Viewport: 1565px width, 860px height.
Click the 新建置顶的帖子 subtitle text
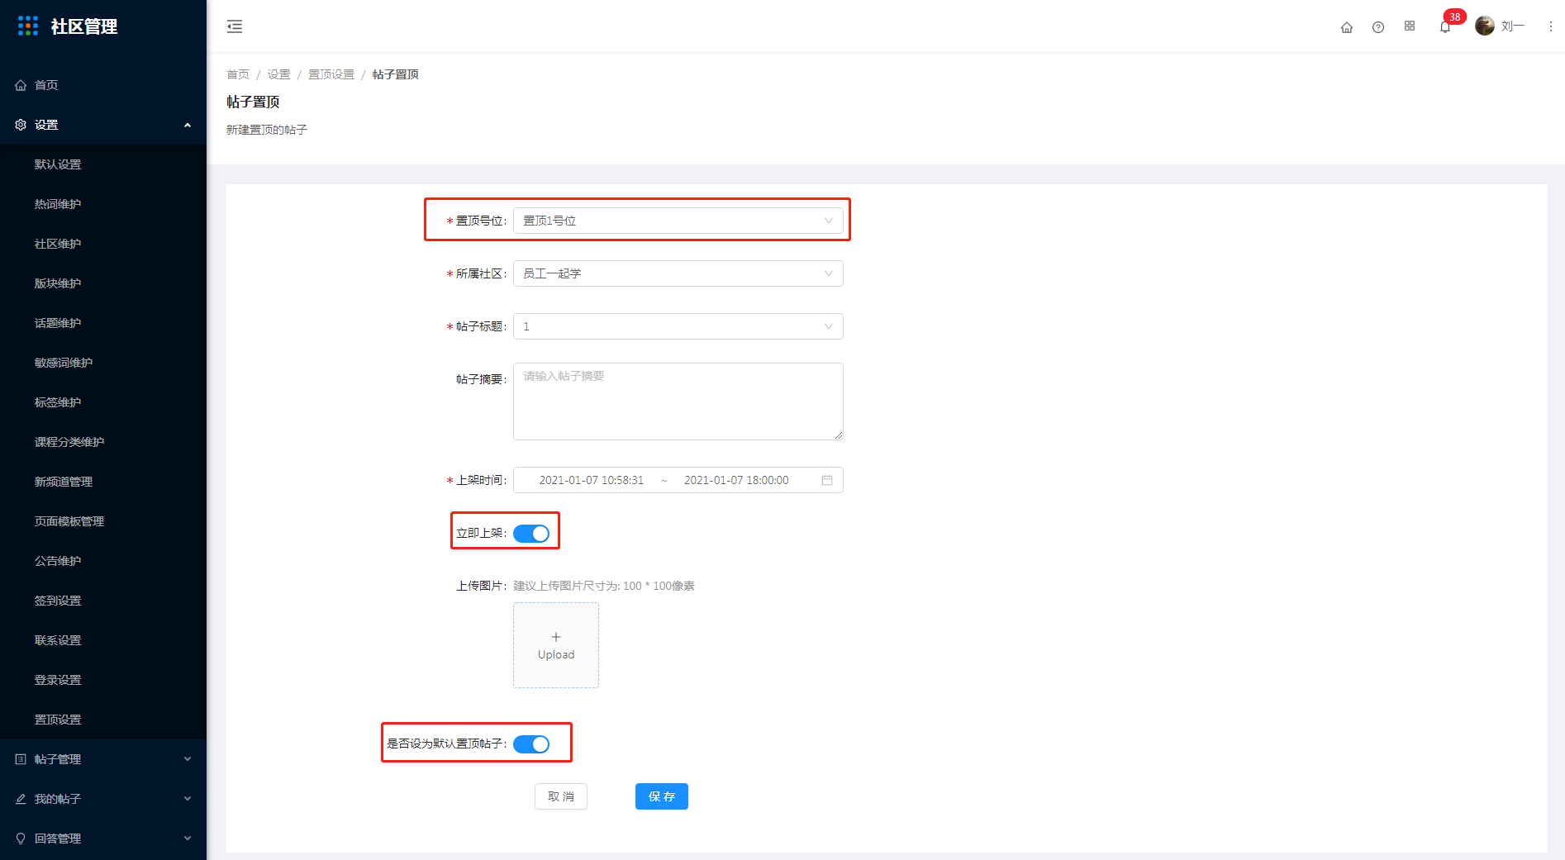coord(267,130)
